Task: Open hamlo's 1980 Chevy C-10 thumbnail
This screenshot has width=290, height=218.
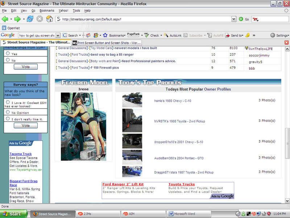Action: click(x=132, y=100)
